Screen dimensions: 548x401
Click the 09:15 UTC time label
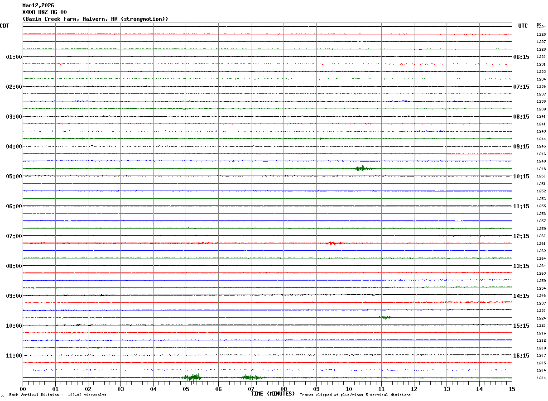(x=521, y=147)
